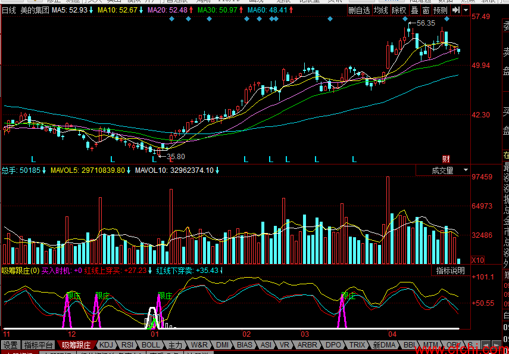Image resolution: width=509 pixels, height=354 pixels.
Task: Click the 12 month marker on timeline
Action: 71,334
